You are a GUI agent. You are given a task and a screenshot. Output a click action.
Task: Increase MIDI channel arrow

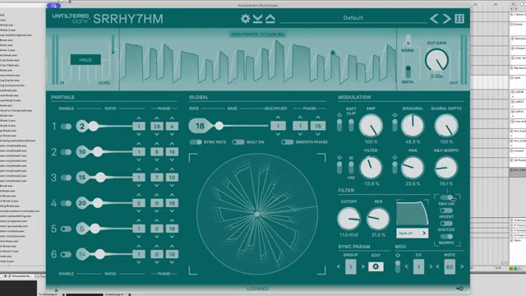(431, 266)
